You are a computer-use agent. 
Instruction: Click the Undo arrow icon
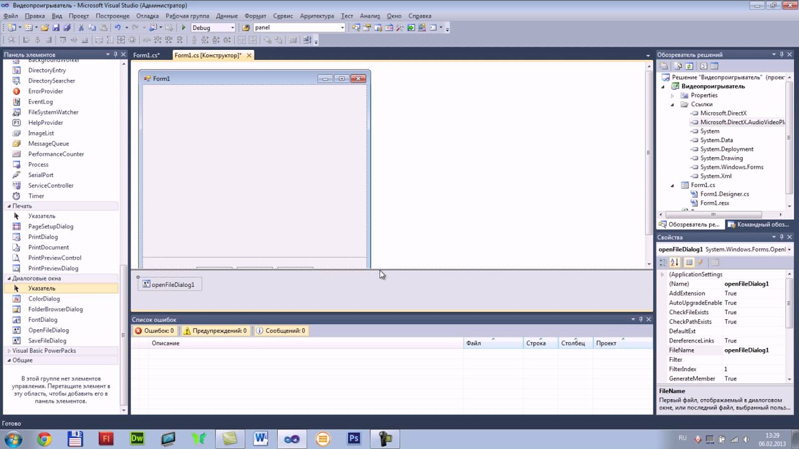(117, 27)
